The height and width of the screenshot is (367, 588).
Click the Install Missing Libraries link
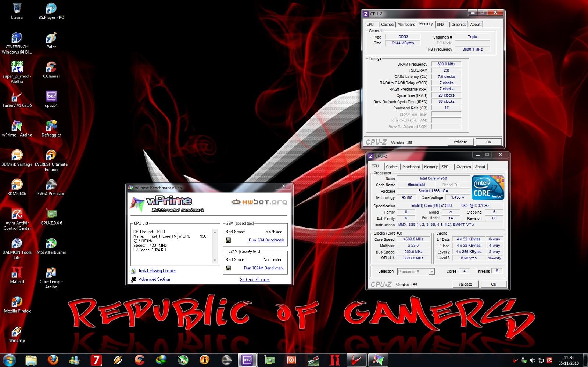click(x=157, y=271)
